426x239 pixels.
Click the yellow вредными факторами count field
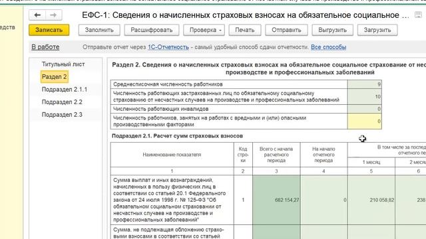[x=365, y=121]
